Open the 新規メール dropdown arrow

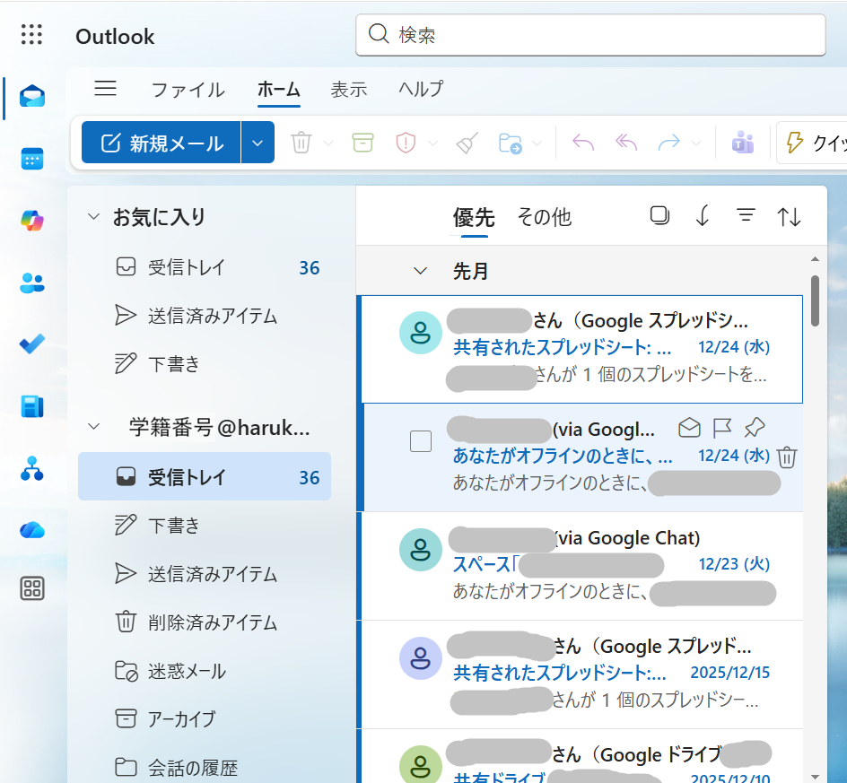(258, 143)
